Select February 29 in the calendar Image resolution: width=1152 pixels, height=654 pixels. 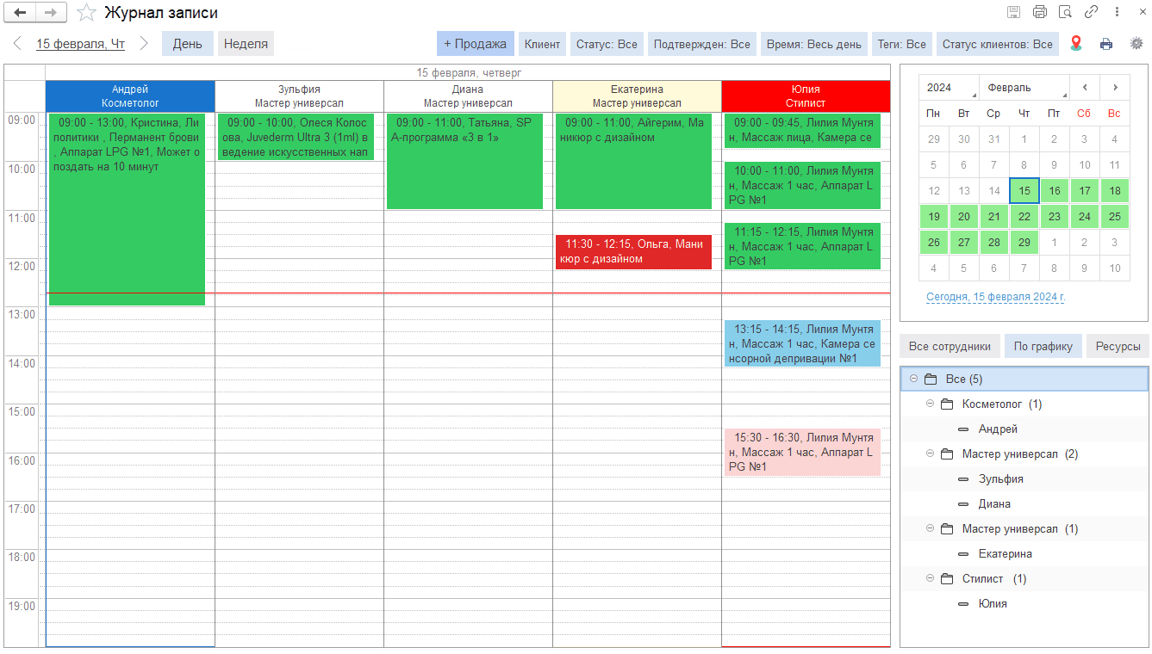[1024, 243]
